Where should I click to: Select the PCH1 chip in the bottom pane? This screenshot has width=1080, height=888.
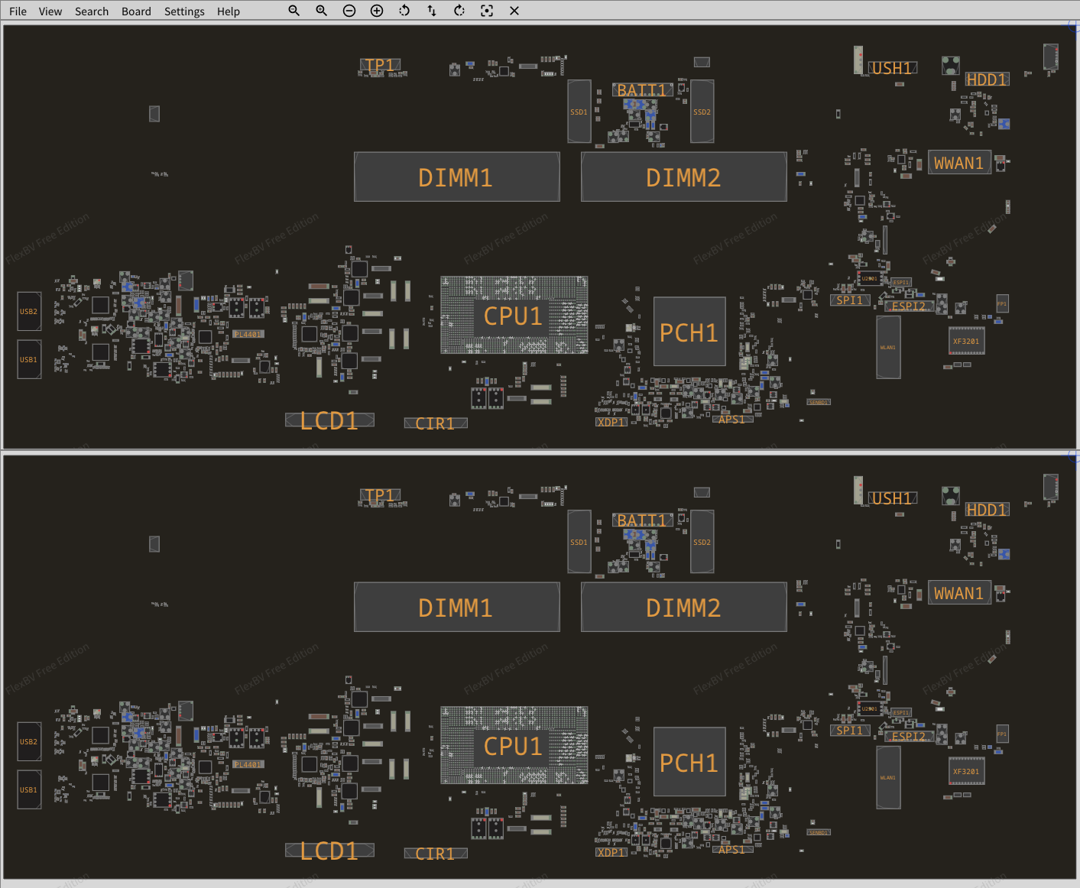pyautogui.click(x=689, y=762)
